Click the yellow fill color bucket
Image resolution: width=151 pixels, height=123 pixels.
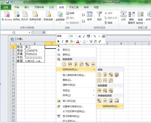pos(71,41)
